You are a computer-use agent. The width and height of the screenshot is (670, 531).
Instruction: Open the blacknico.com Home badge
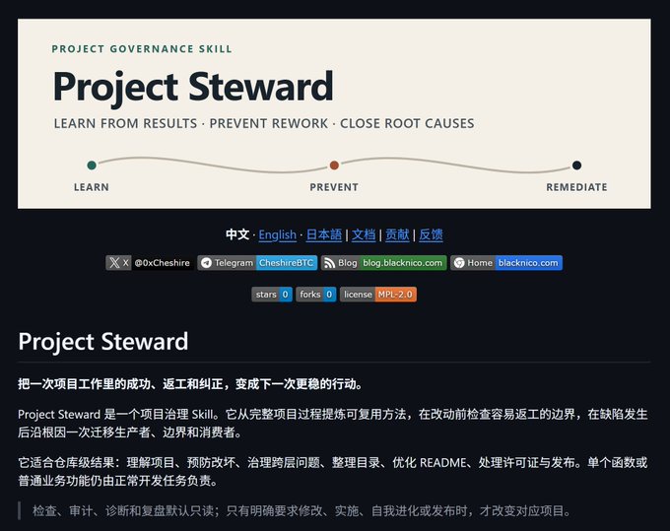click(506, 263)
